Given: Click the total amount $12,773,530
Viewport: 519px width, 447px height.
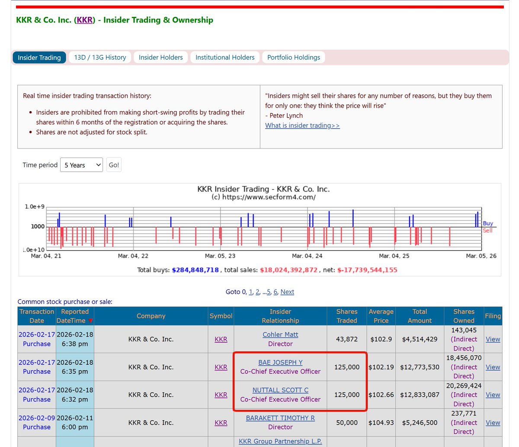Looking at the screenshot, I should [x=420, y=367].
